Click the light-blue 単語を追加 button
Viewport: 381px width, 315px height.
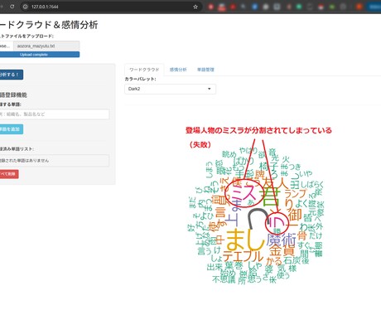(x=11, y=129)
